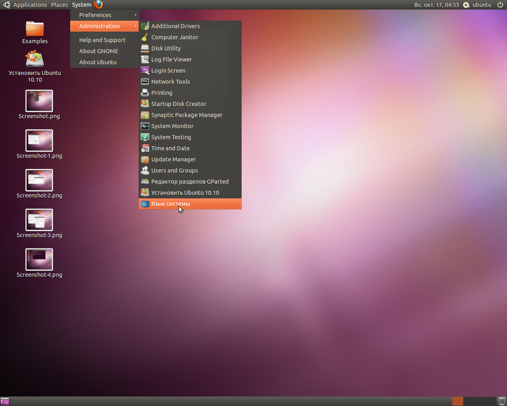Open the Trash applet in bottom panel
This screenshot has height=406, width=507.
click(x=502, y=401)
